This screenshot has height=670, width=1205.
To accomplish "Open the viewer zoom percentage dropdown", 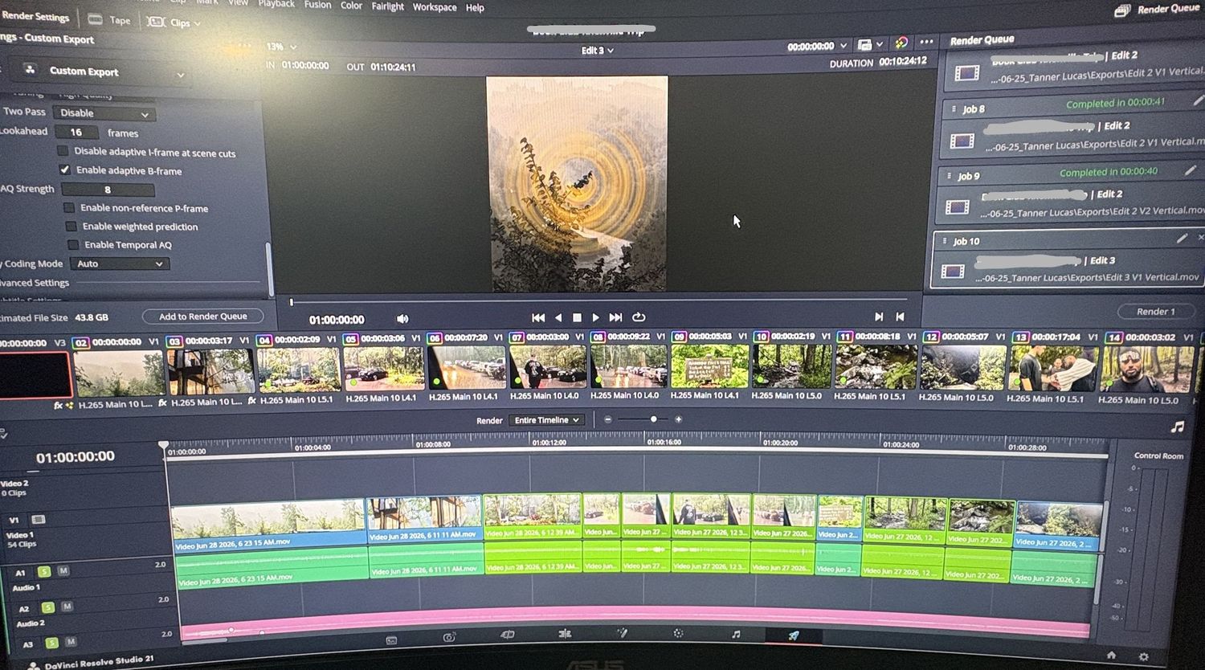I will (x=281, y=47).
